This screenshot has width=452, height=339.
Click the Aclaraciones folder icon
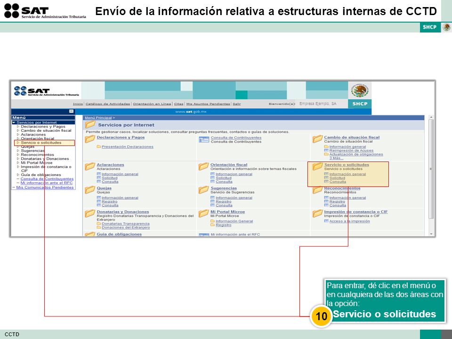tap(89, 166)
